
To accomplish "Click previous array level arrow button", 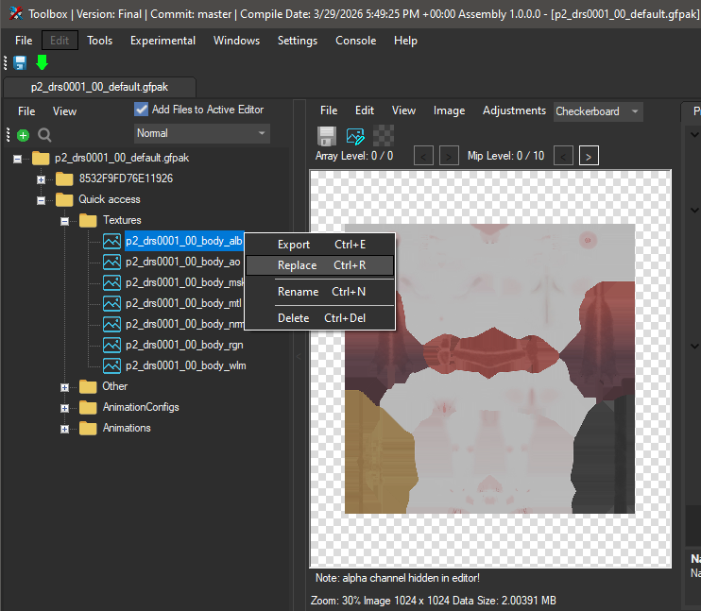I will pos(423,156).
